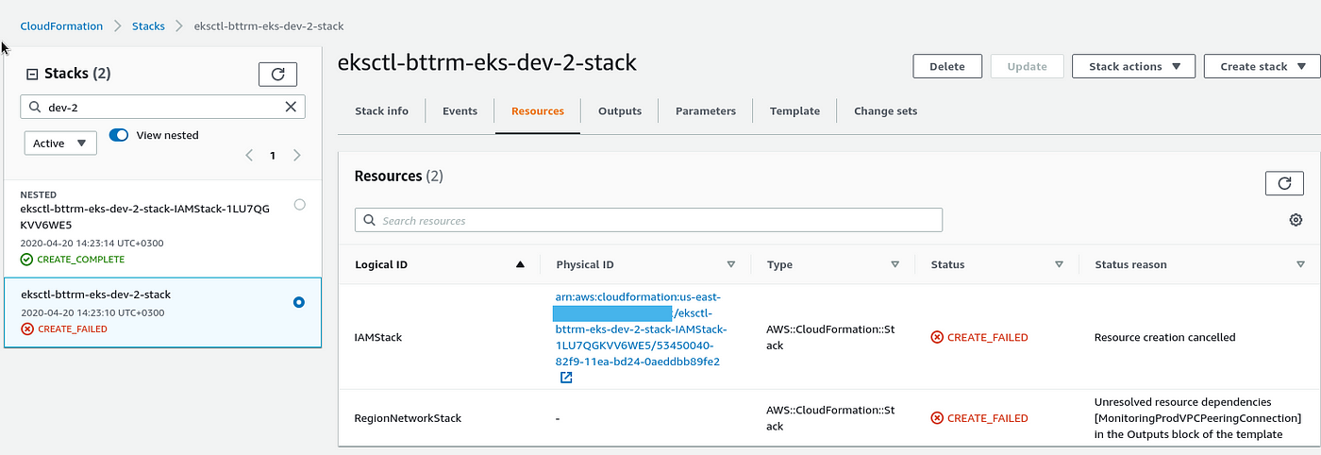Screen dimensions: 1321x455
Task: Click the Update button
Action: click(x=1027, y=66)
